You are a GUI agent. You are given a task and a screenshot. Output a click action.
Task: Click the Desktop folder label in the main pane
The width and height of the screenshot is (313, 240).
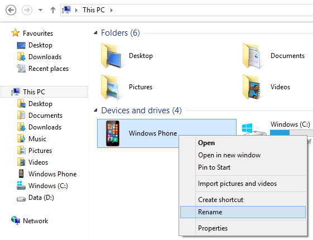tap(141, 56)
